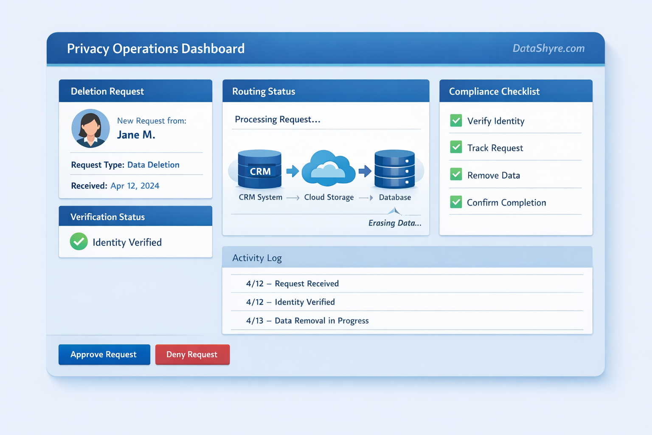Select the Routing Status panel header
The width and height of the screenshot is (652, 435).
pos(326,91)
